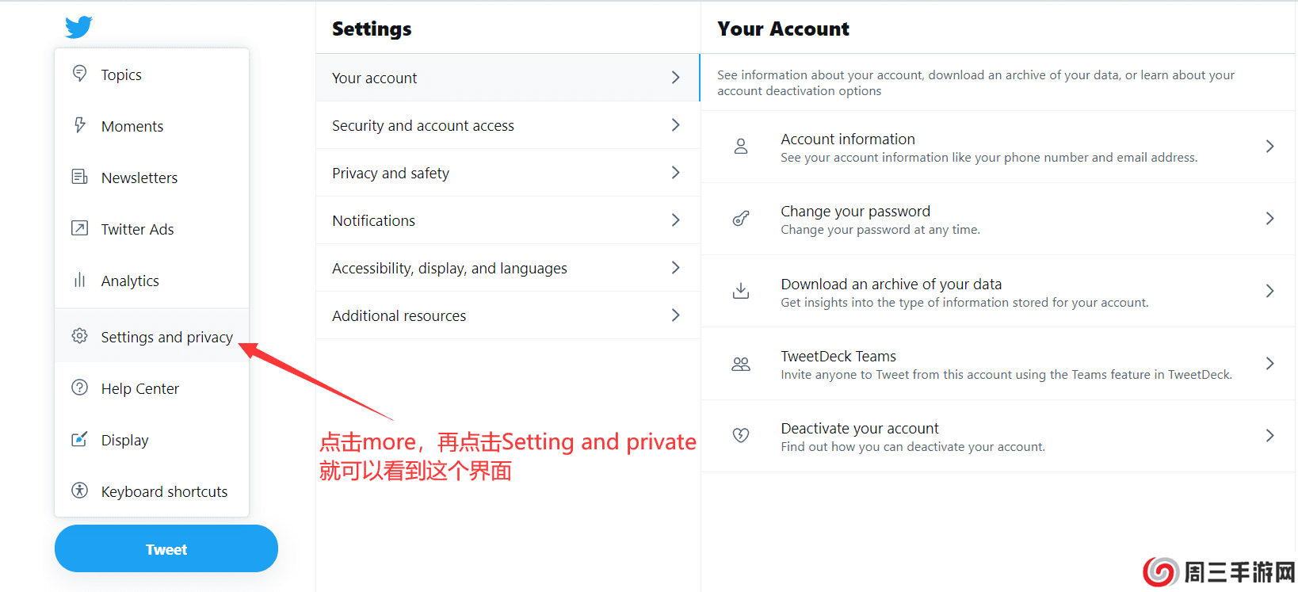Screen dimensions: 1298x592
Task: Click the Tweet button
Action: [166, 548]
